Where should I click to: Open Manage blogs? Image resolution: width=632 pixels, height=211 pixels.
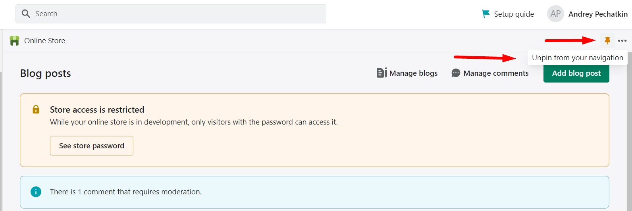(413, 73)
